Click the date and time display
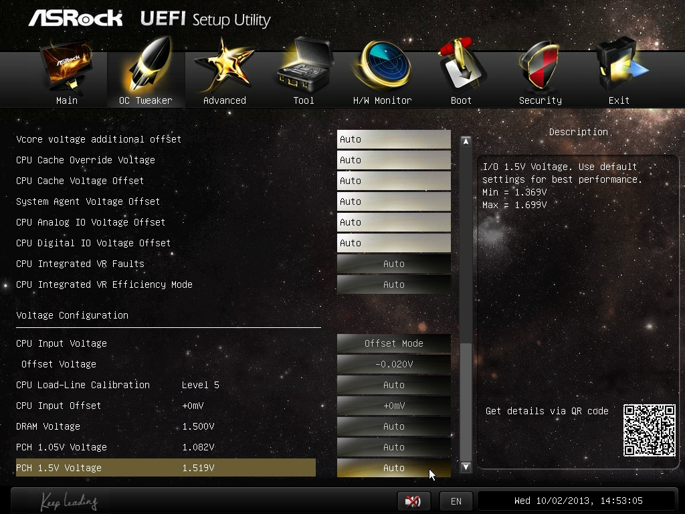This screenshot has height=514, width=685. 578,501
